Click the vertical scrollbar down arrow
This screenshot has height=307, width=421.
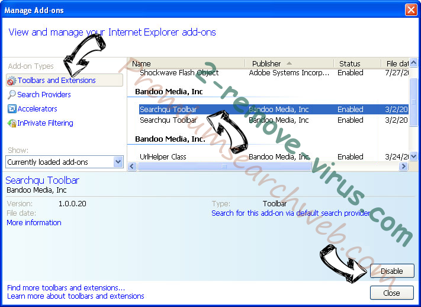coord(413,156)
